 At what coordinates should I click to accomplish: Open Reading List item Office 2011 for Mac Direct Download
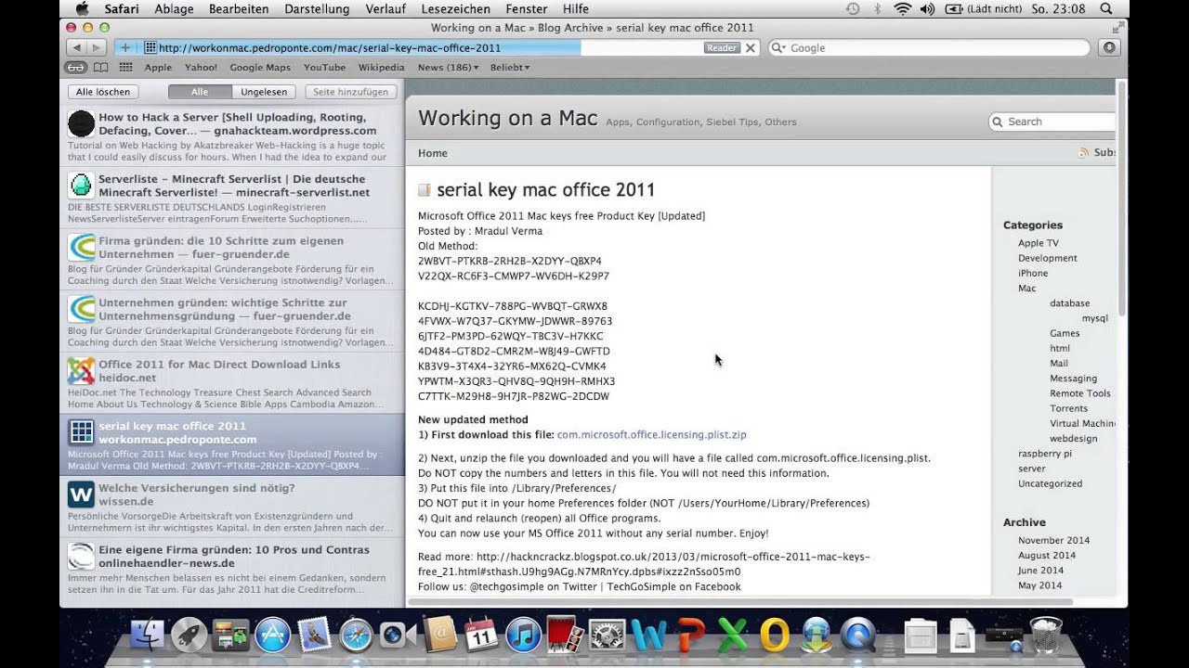pyautogui.click(x=232, y=384)
